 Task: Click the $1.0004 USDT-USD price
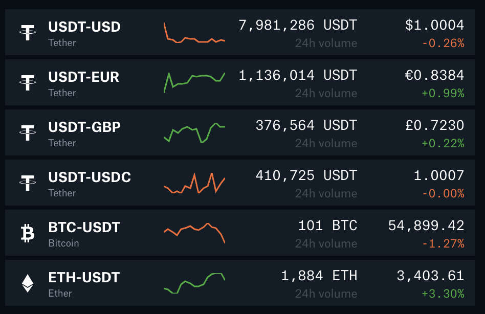tap(434, 25)
